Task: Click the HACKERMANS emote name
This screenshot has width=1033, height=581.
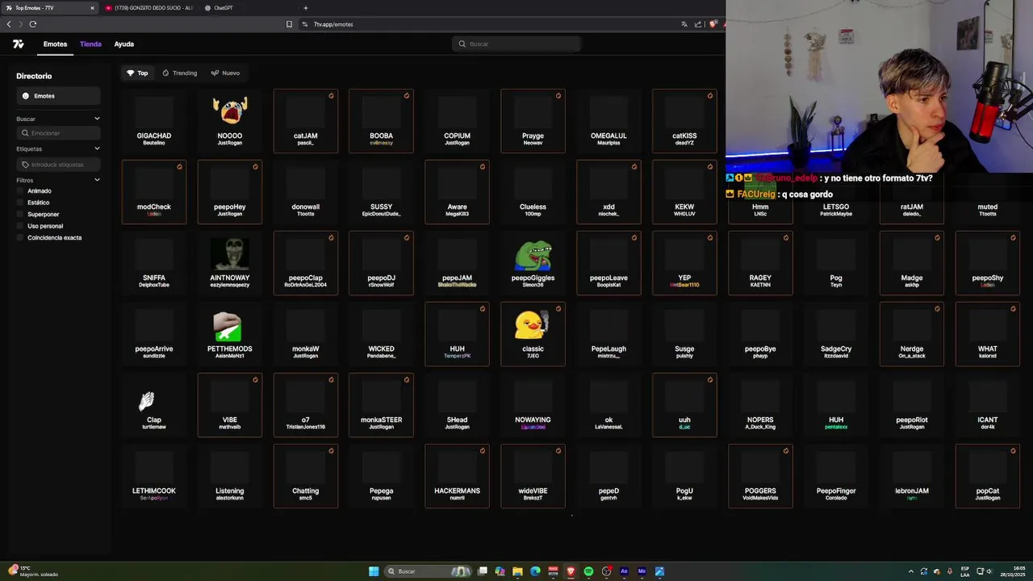Action: [x=457, y=491]
